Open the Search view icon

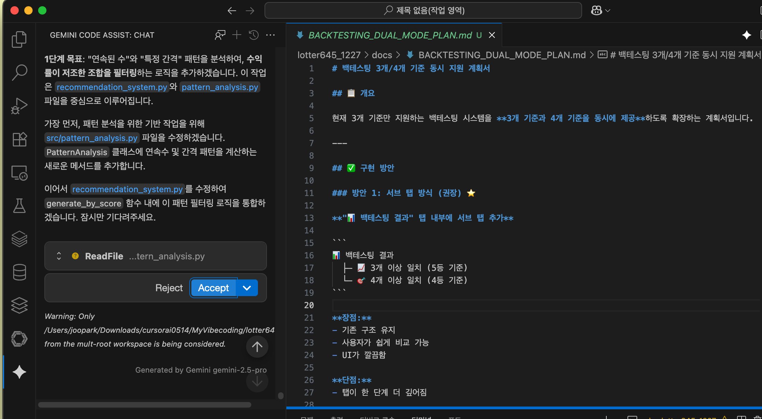tap(19, 72)
